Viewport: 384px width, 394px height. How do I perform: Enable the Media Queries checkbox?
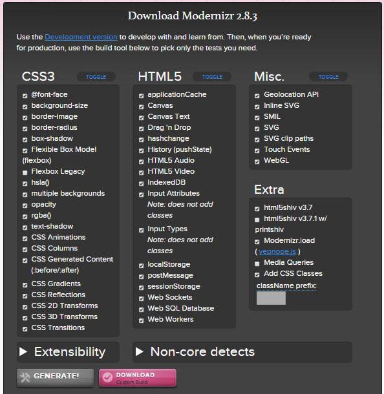[257, 264]
